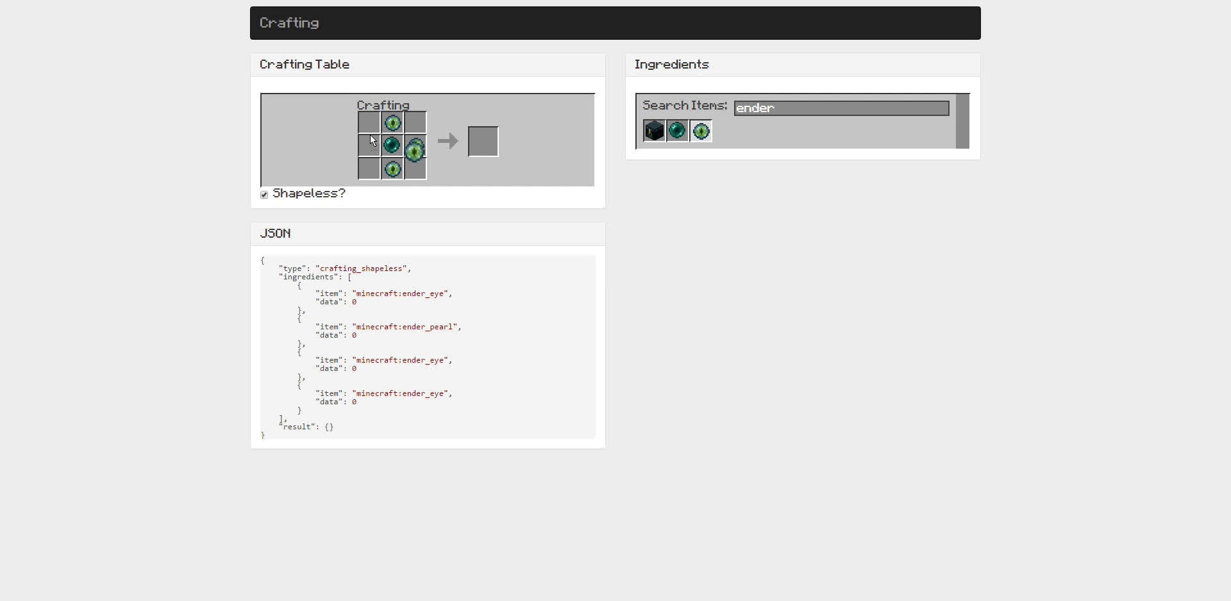Pick the eye of ender ingredient
1231x601 pixels.
coord(701,131)
